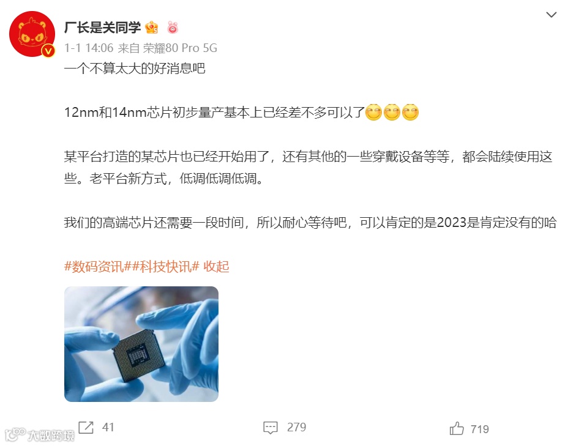Expand the post options chevron menu
Image resolution: width=568 pixels, height=446 pixels.
point(551,15)
